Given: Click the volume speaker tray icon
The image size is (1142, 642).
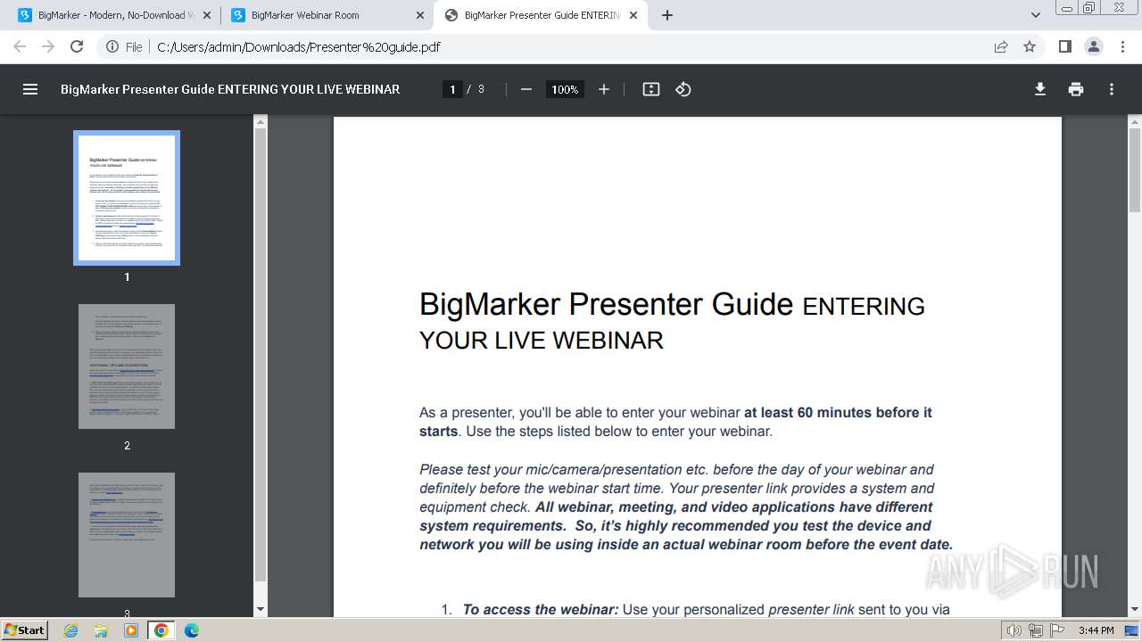Looking at the screenshot, I should (x=1014, y=630).
